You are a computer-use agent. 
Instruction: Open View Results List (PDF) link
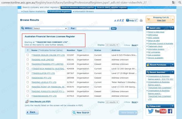(x=40, y=101)
